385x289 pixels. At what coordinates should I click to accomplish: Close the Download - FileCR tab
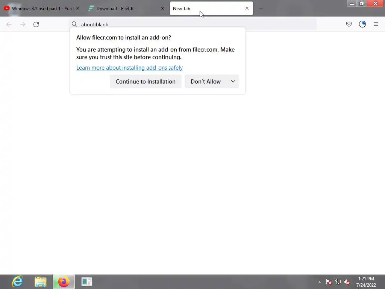click(162, 8)
